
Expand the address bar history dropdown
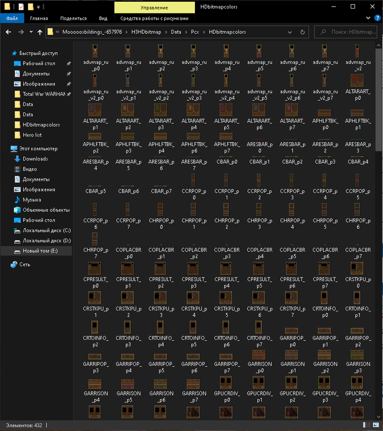click(x=290, y=32)
